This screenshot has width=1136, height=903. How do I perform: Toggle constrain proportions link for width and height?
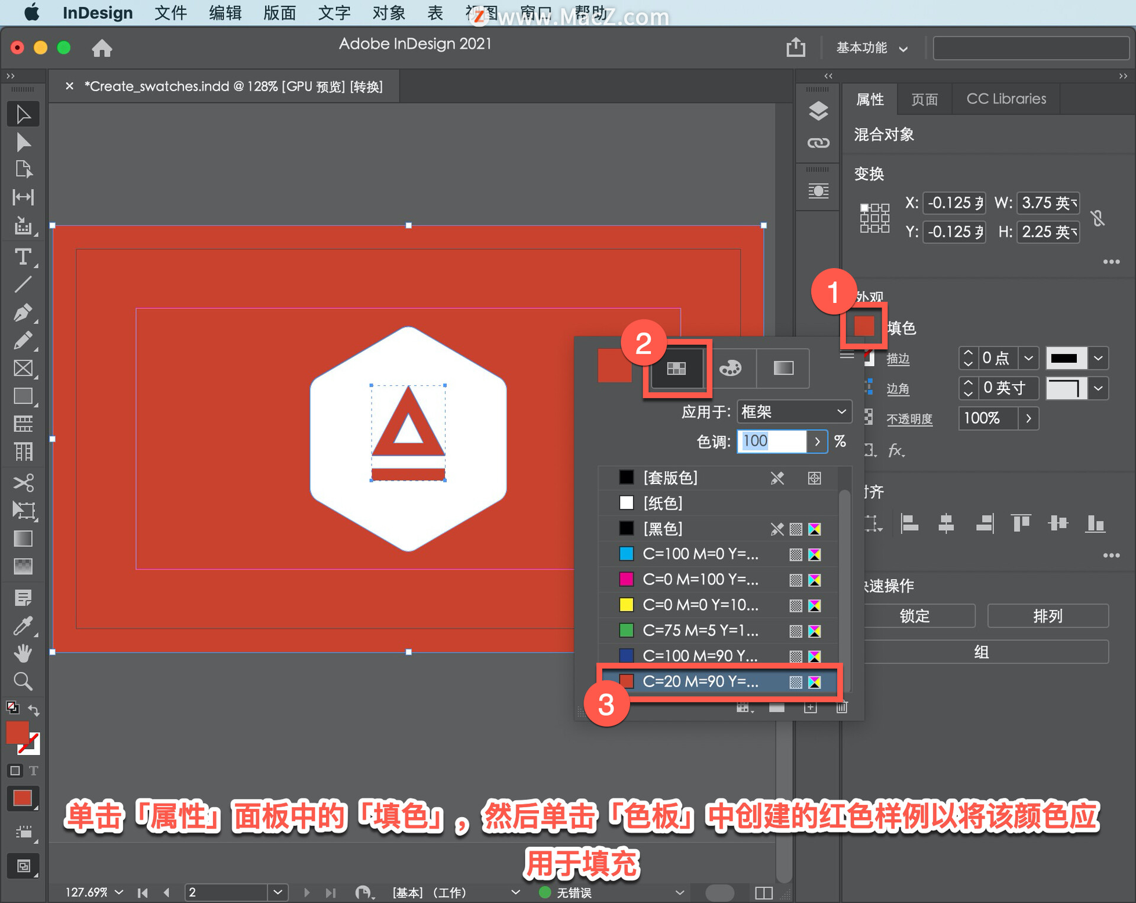[1098, 218]
